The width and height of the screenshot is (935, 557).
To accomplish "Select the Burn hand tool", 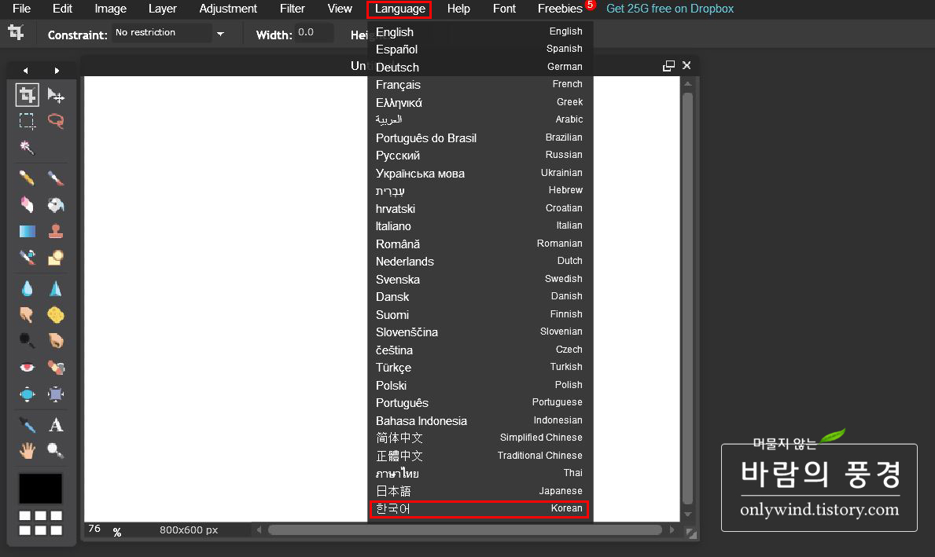I will click(56, 341).
